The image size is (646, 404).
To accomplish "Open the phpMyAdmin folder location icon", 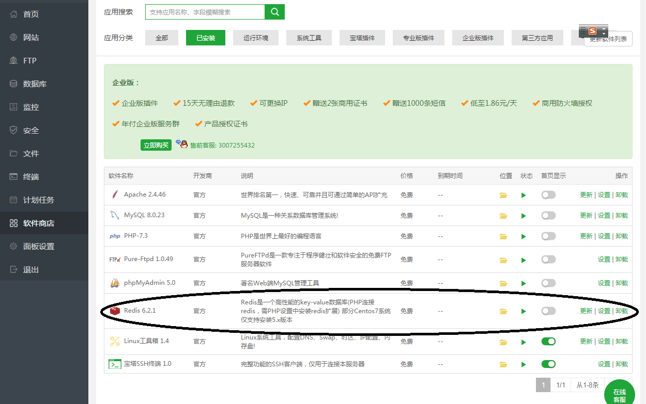I will pos(503,283).
